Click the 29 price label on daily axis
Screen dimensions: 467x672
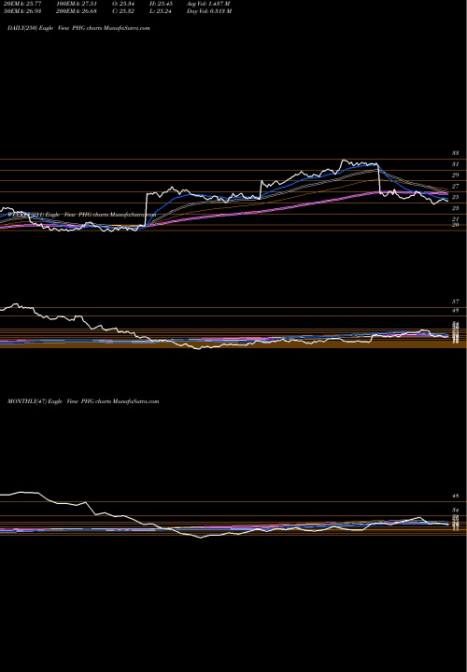pyautogui.click(x=456, y=175)
